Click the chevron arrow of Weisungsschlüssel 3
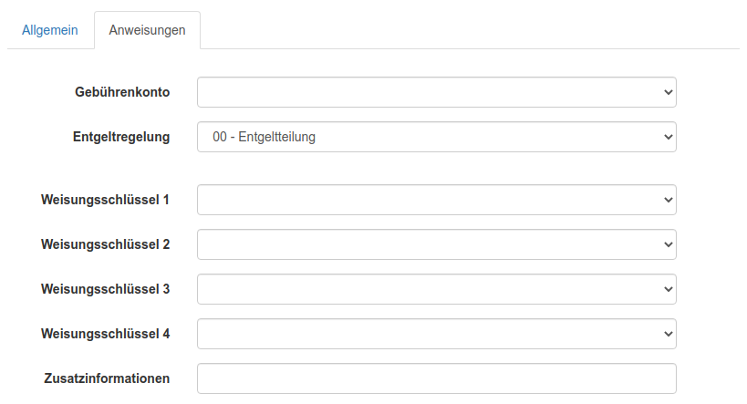747x404 pixels. click(x=668, y=289)
